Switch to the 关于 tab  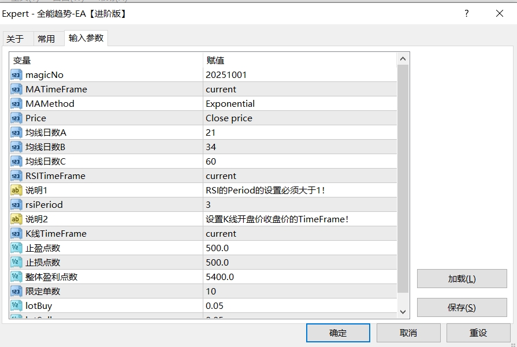pyautogui.click(x=15, y=39)
